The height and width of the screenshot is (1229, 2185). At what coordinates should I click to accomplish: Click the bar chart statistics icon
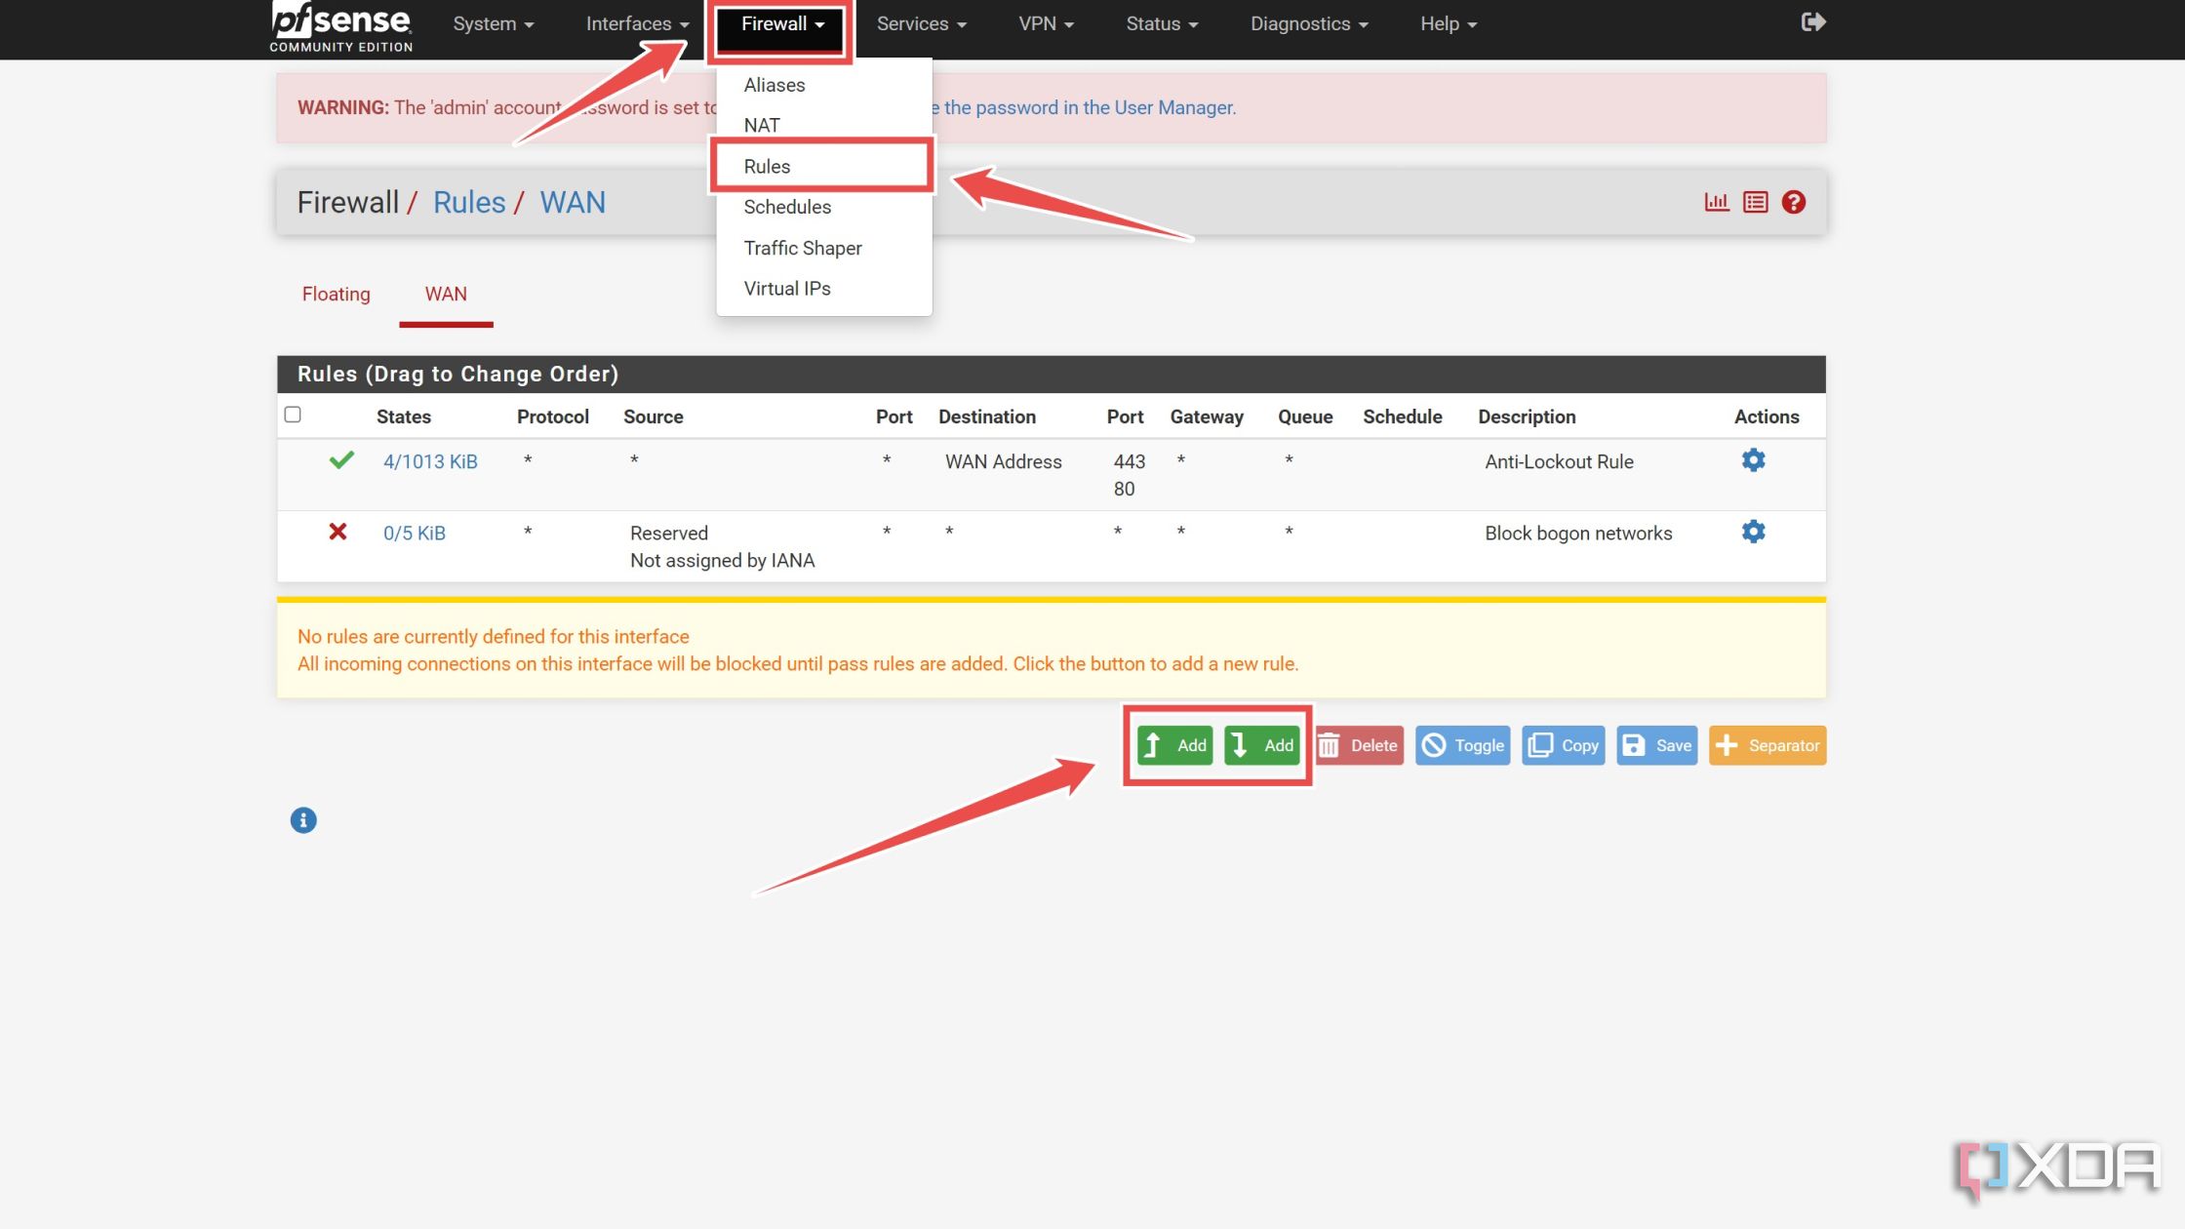click(x=1717, y=201)
